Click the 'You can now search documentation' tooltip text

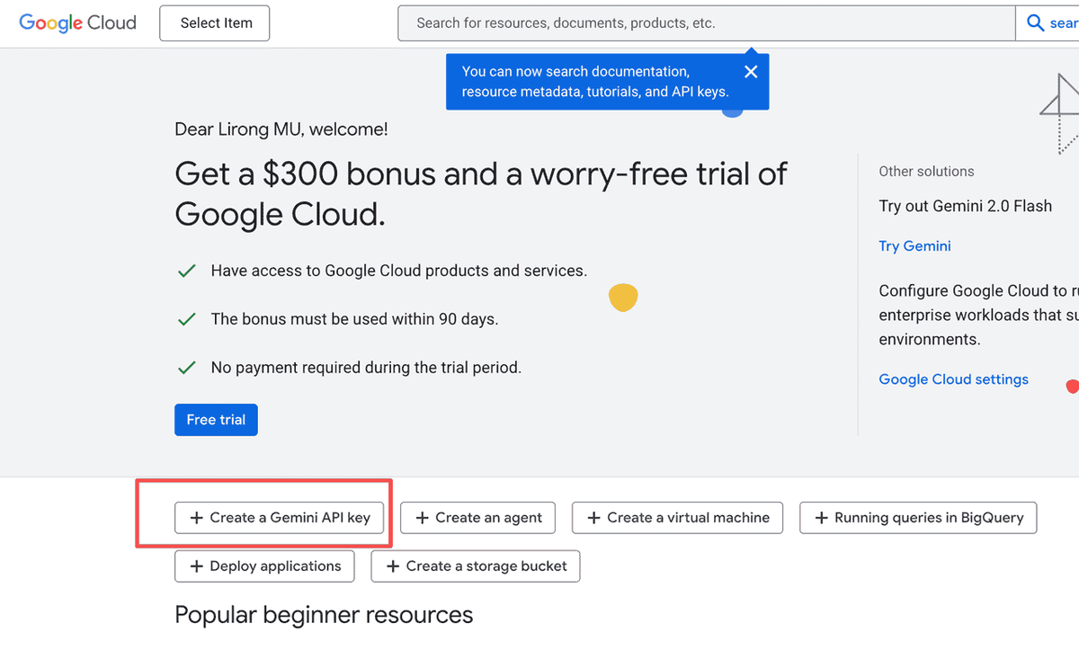tap(595, 82)
